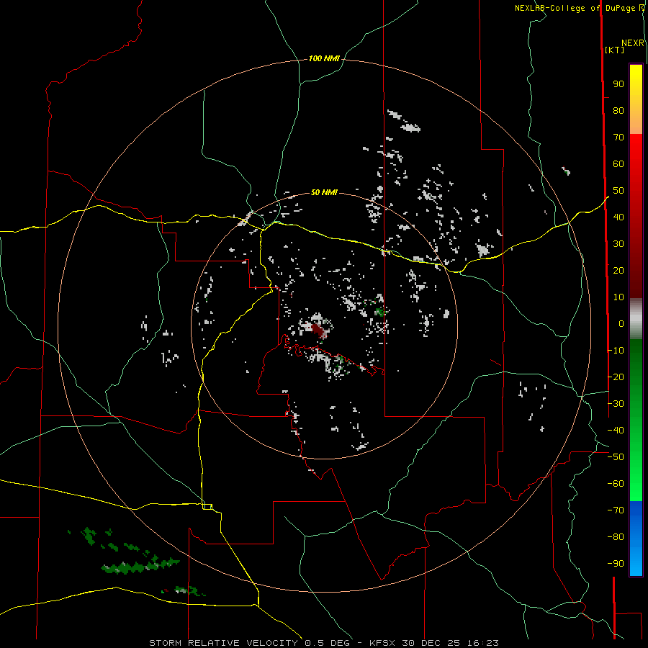The image size is (648, 648).
Task: Click the "-90" scale label
Action: click(x=616, y=564)
